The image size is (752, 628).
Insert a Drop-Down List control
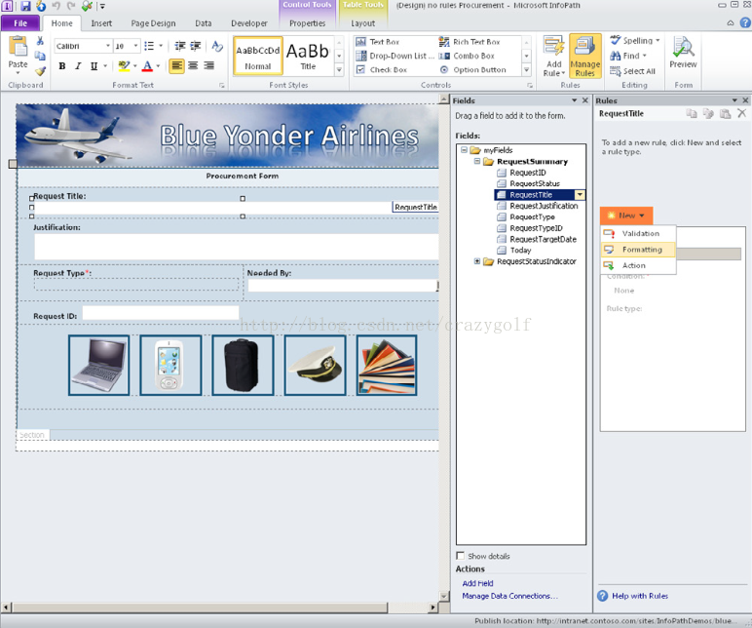click(x=395, y=57)
